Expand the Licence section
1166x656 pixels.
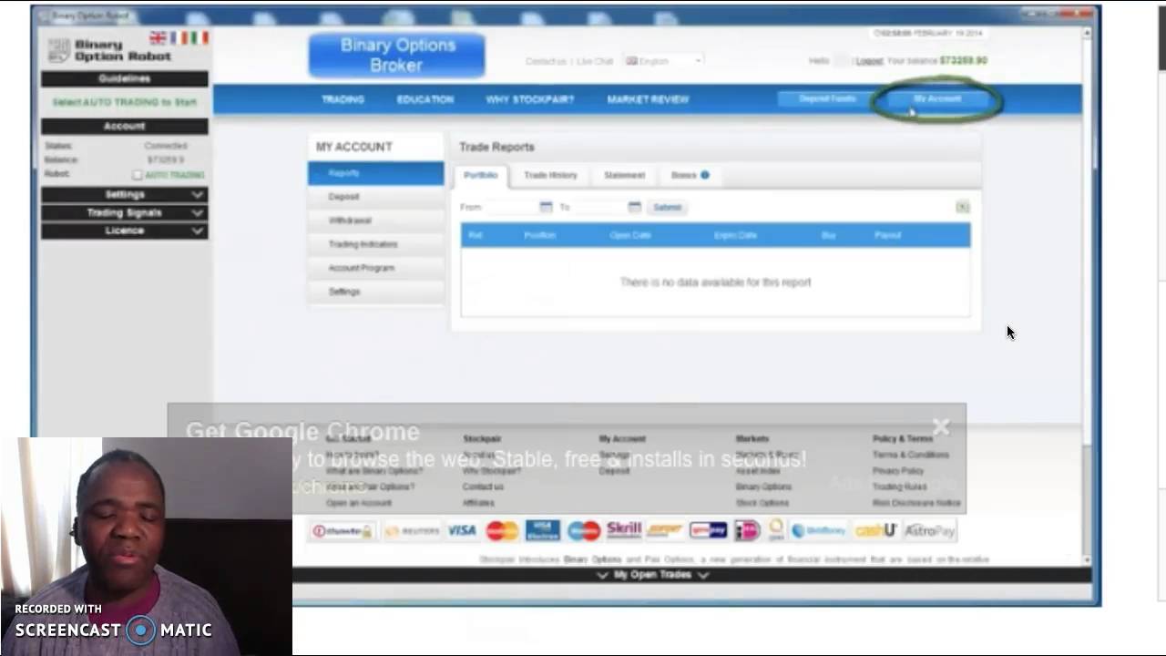pos(124,231)
